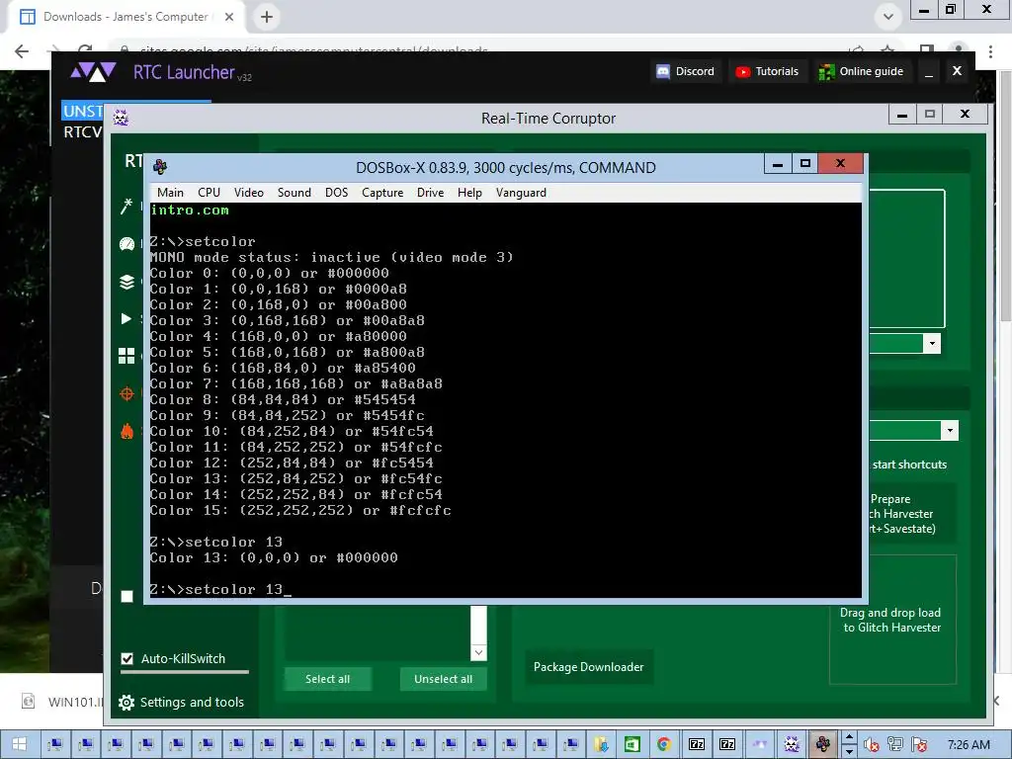
Task: Open Chrome's tab search chevron
Action: pos(888,17)
